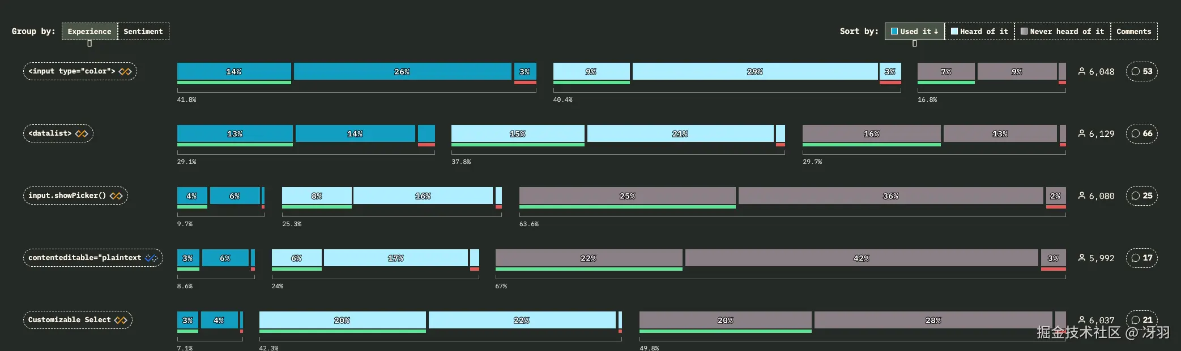This screenshot has height=351, width=1181.
Task: Open the 66 comments for datalist
Action: [x=1141, y=133]
